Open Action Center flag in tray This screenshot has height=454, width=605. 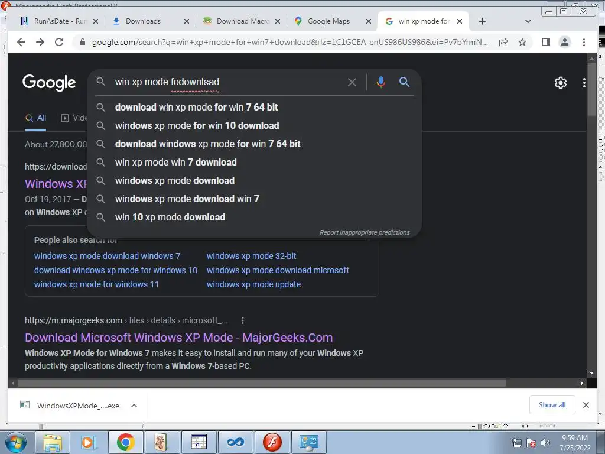[531, 443]
